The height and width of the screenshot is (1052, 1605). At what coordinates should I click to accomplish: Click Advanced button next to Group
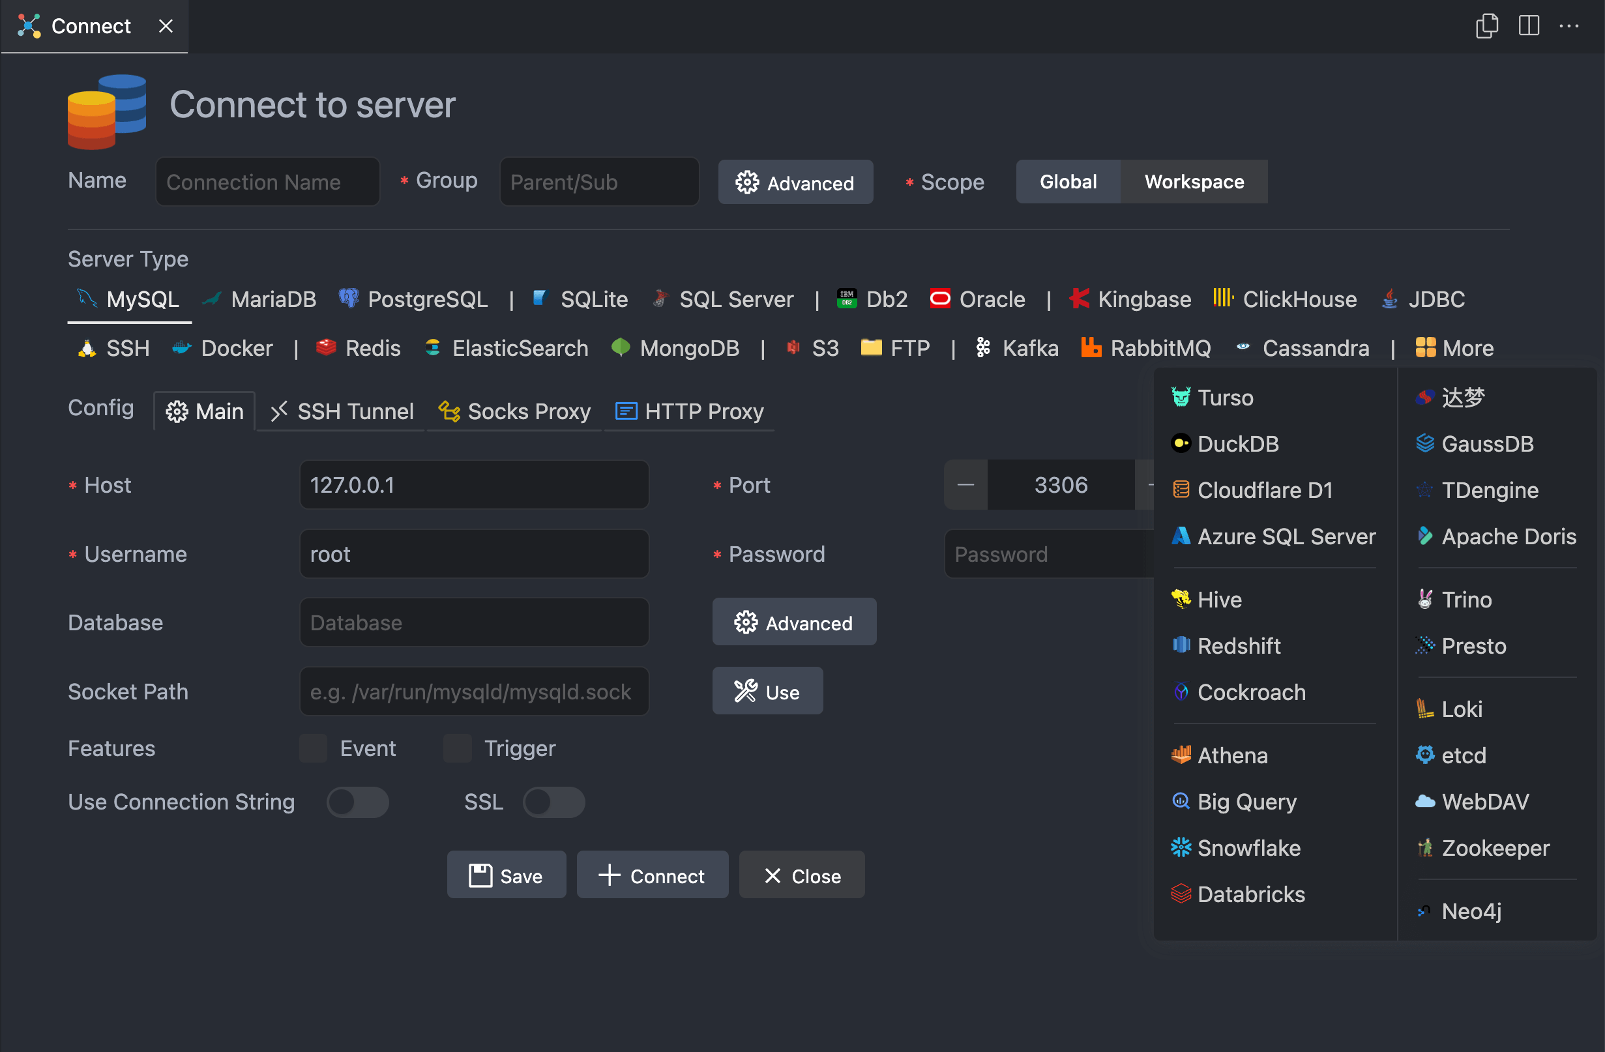[x=795, y=183]
